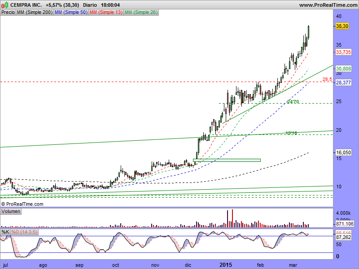Viewport: 359px width, 269px height.
Task: Select the Precio indicator label
Action: [8, 13]
